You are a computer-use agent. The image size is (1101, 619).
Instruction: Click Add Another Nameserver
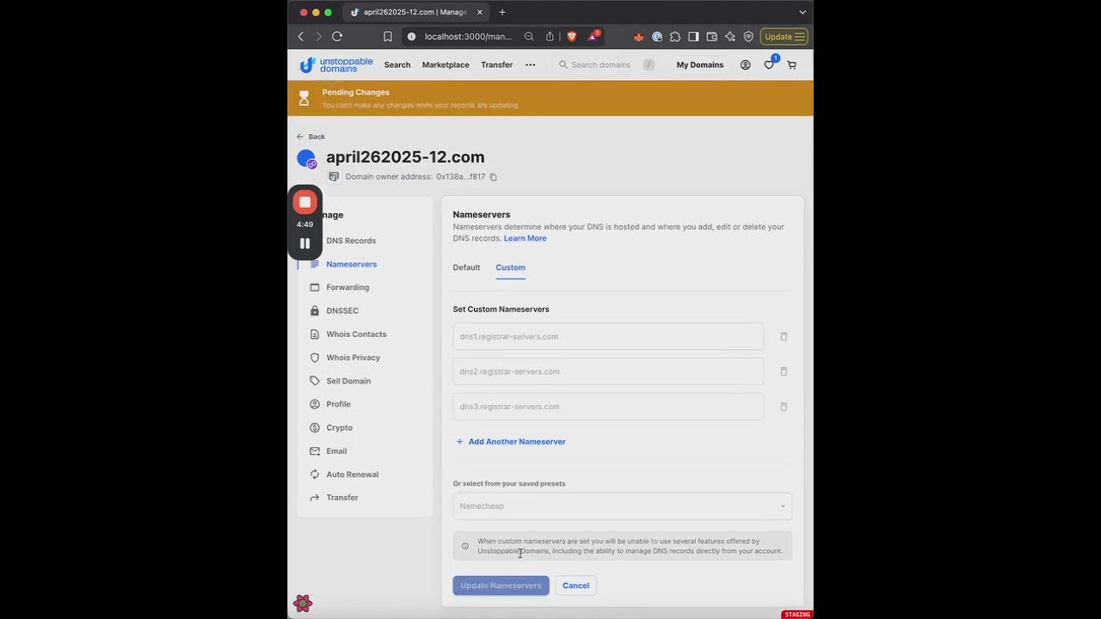(510, 442)
